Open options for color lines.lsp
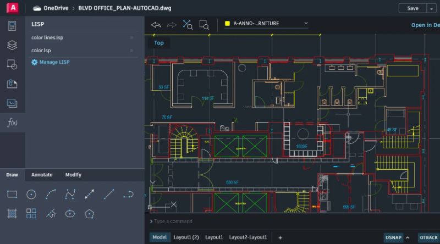This screenshot has width=440, height=244. 131,37
